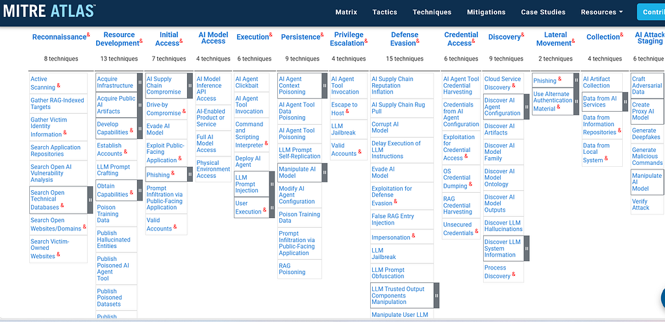Open Exploit Public-Facing Application technique

[166, 153]
